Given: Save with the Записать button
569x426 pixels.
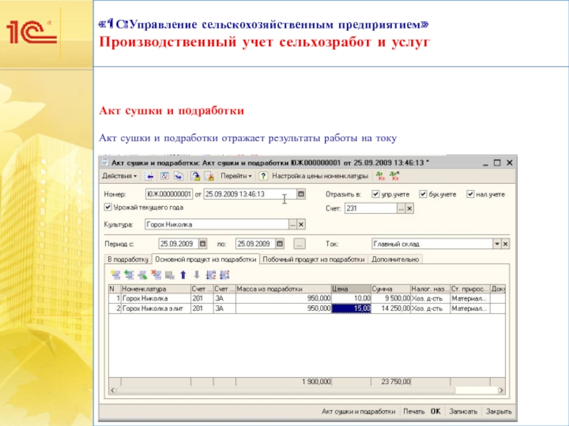Looking at the screenshot, I should [463, 412].
